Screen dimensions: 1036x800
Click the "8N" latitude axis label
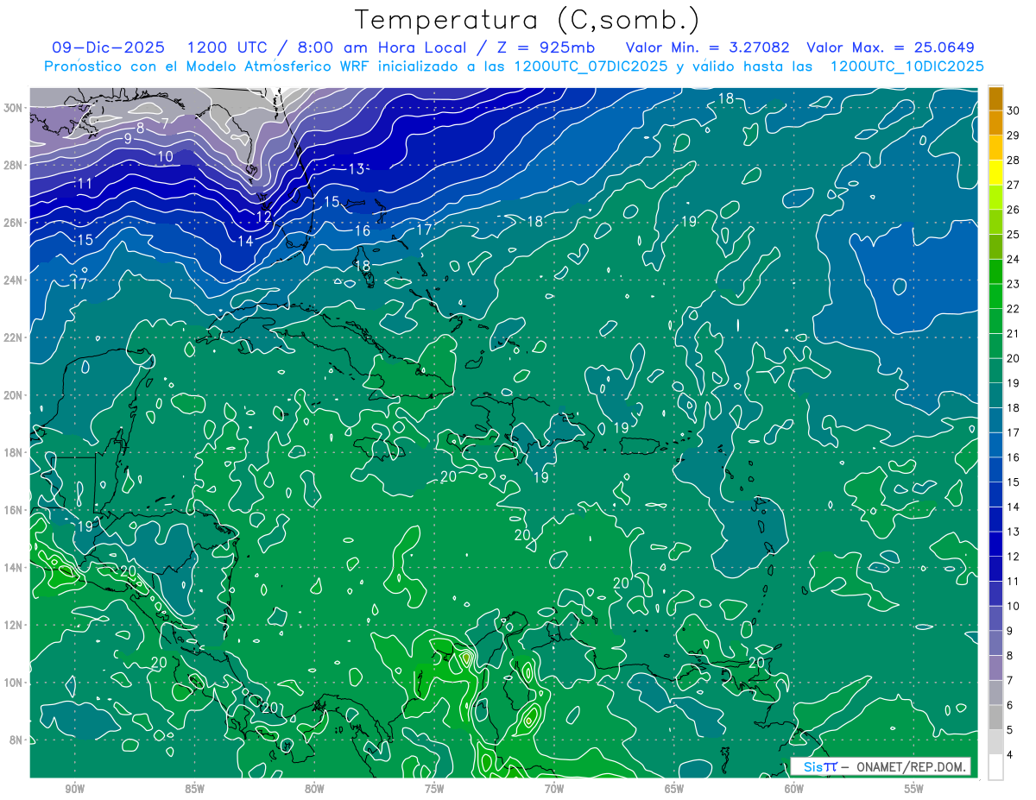(16, 740)
